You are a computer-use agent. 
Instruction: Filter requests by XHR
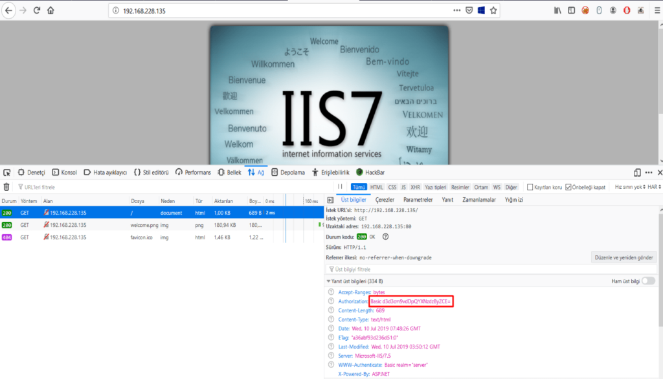(x=415, y=187)
